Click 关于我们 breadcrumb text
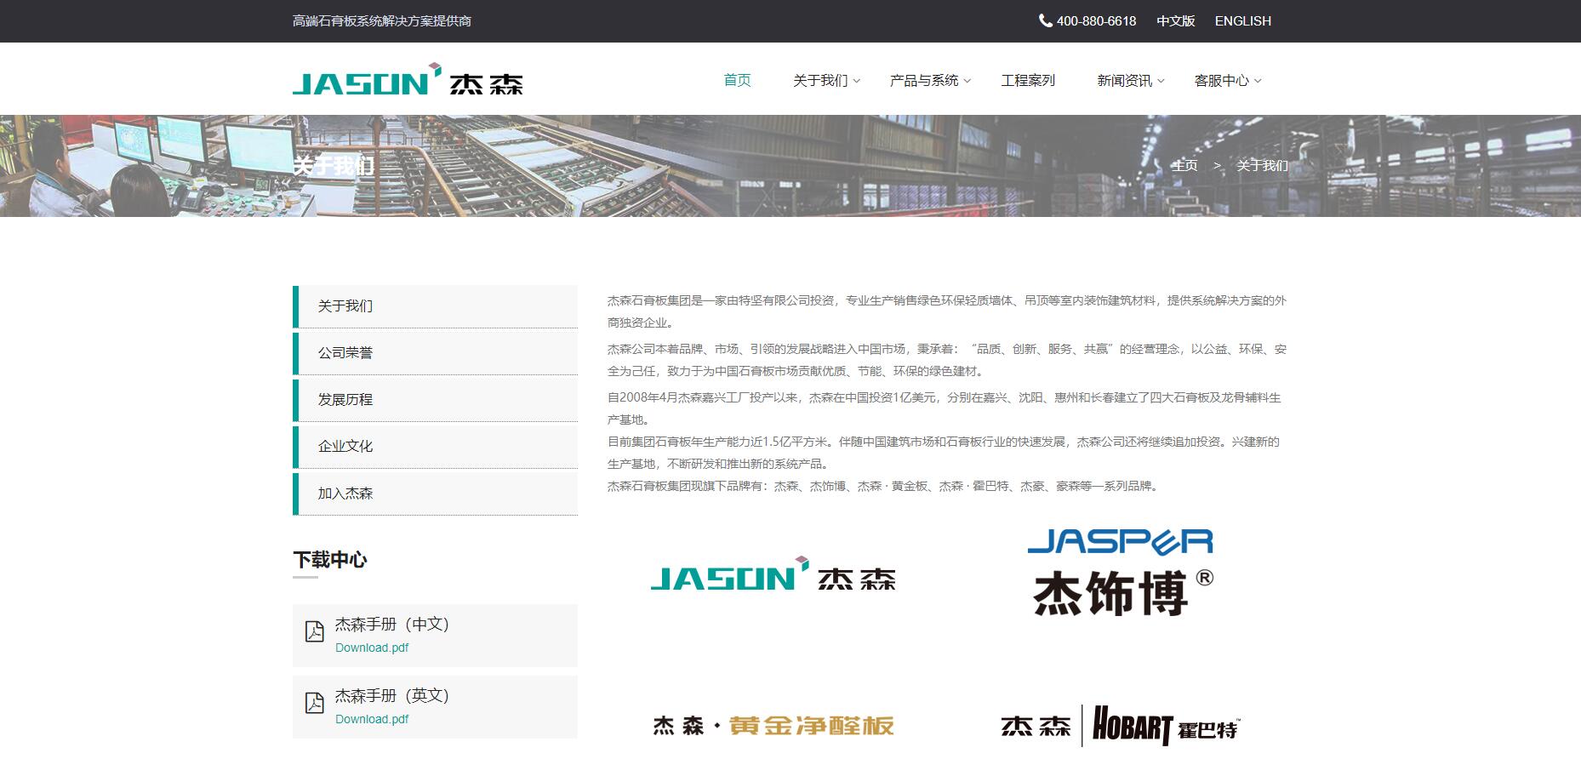The width and height of the screenshot is (1581, 759). coord(1262,165)
